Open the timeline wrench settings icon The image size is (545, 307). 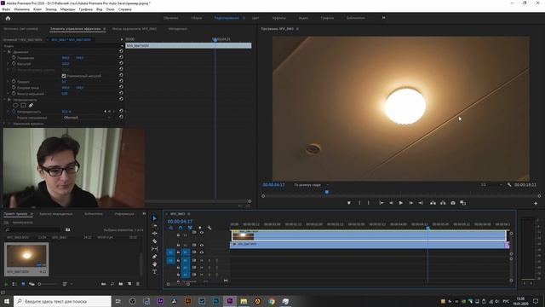pyautogui.click(x=209, y=228)
